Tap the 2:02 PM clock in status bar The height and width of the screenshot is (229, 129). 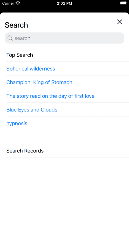[x=64, y=3]
